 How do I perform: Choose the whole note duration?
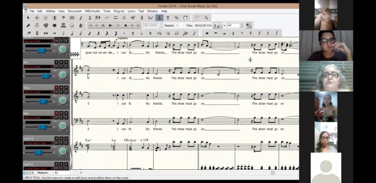55,33
